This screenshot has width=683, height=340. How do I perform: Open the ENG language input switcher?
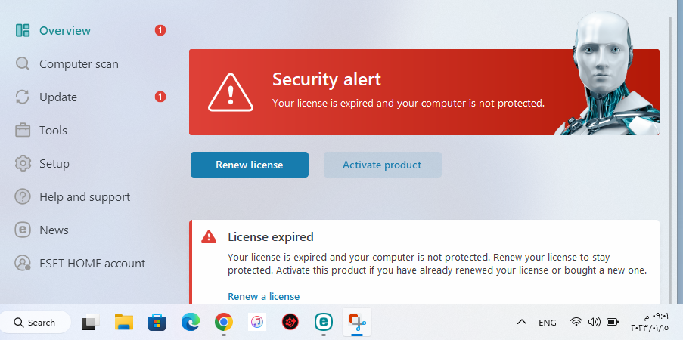(547, 323)
